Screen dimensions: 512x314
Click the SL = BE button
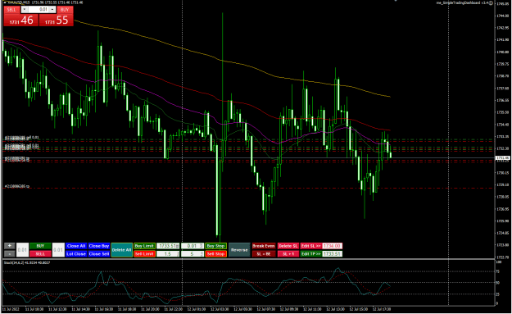pos(264,254)
